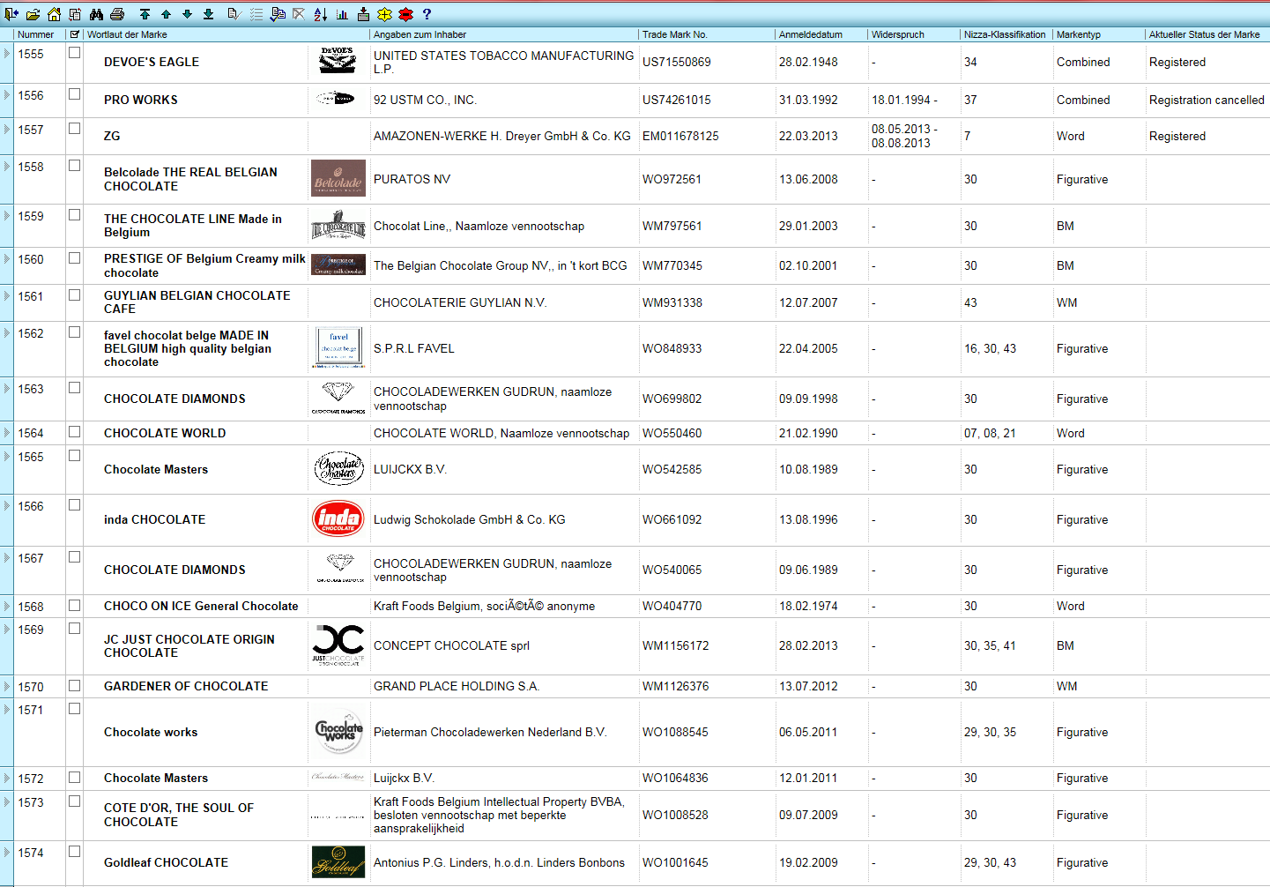Go to previous record up arrow
Image resolution: width=1270 pixels, height=887 pixels.
point(166,14)
